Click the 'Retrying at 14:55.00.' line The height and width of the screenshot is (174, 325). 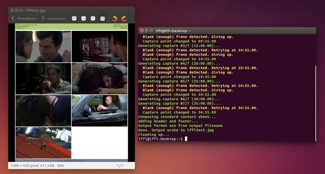pyautogui.click(x=200, y=50)
